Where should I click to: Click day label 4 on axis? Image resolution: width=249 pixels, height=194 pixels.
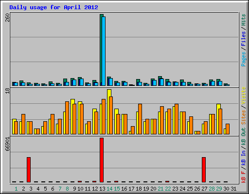pos(38,189)
